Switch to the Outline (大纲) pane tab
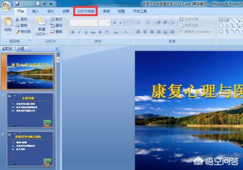The width and height of the screenshot is (243, 170). tap(20, 49)
